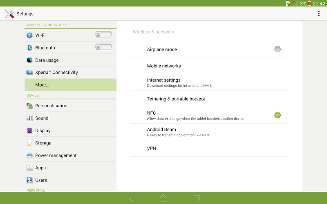Image resolution: width=327 pixels, height=204 pixels.
Task: Uncheck the NFC checkbox
Action: pyautogui.click(x=278, y=115)
